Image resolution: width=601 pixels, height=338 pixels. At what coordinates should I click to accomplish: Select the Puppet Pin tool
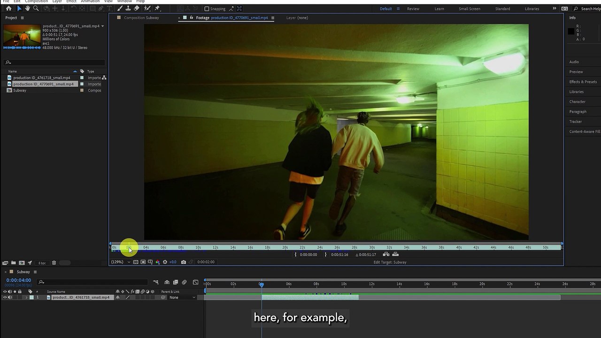coord(157,8)
